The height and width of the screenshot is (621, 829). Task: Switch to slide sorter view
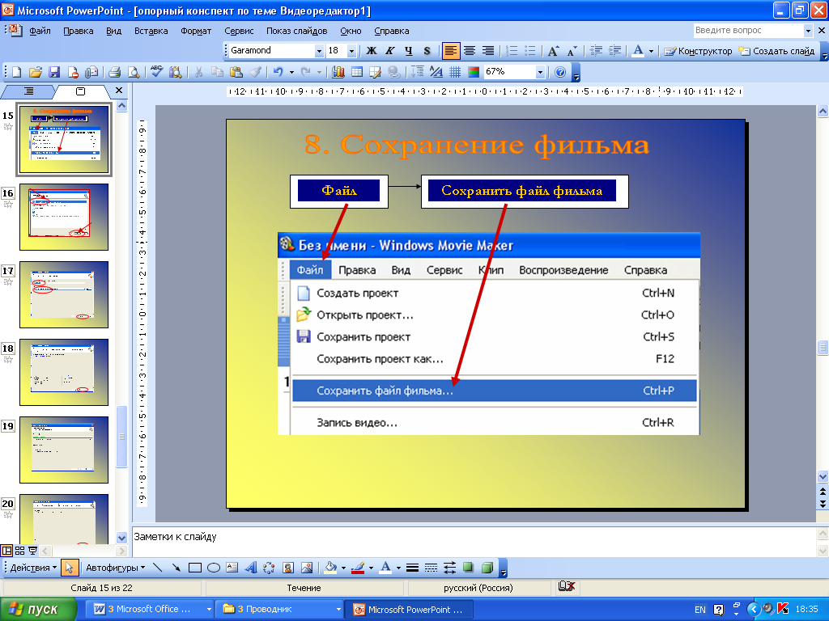tap(19, 551)
